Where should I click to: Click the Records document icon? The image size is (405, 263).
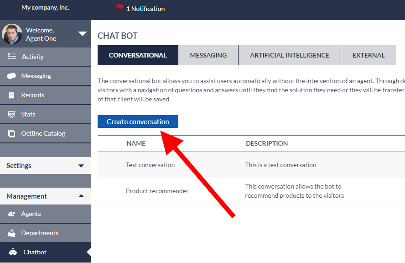pos(12,95)
